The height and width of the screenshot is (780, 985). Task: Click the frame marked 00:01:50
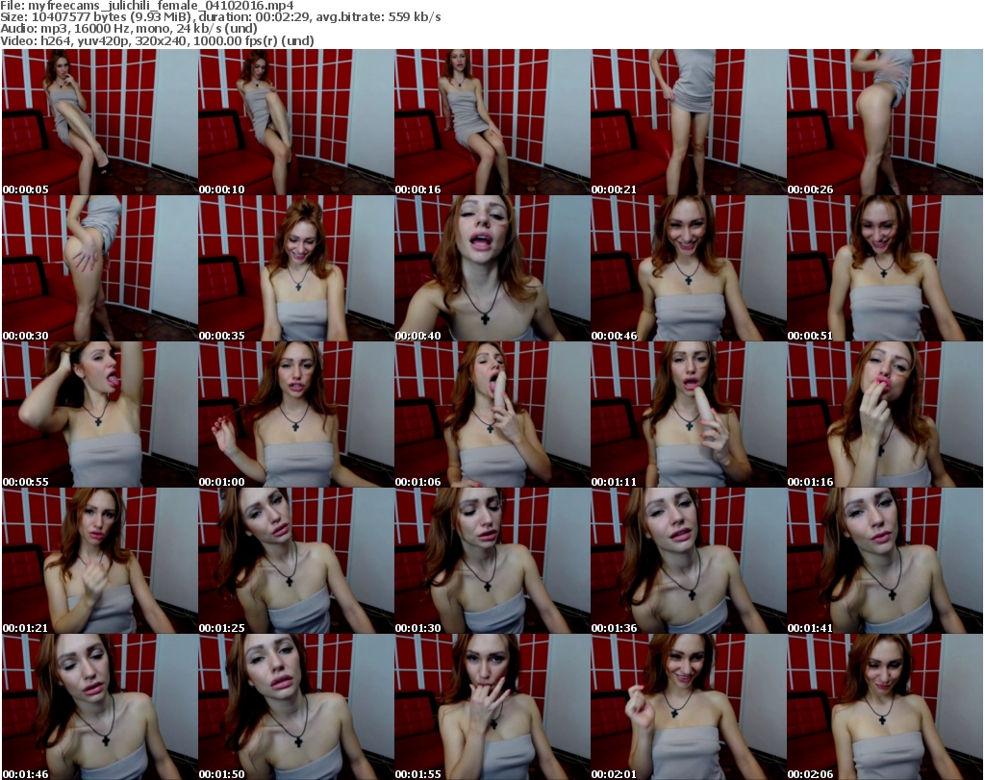coord(295,707)
